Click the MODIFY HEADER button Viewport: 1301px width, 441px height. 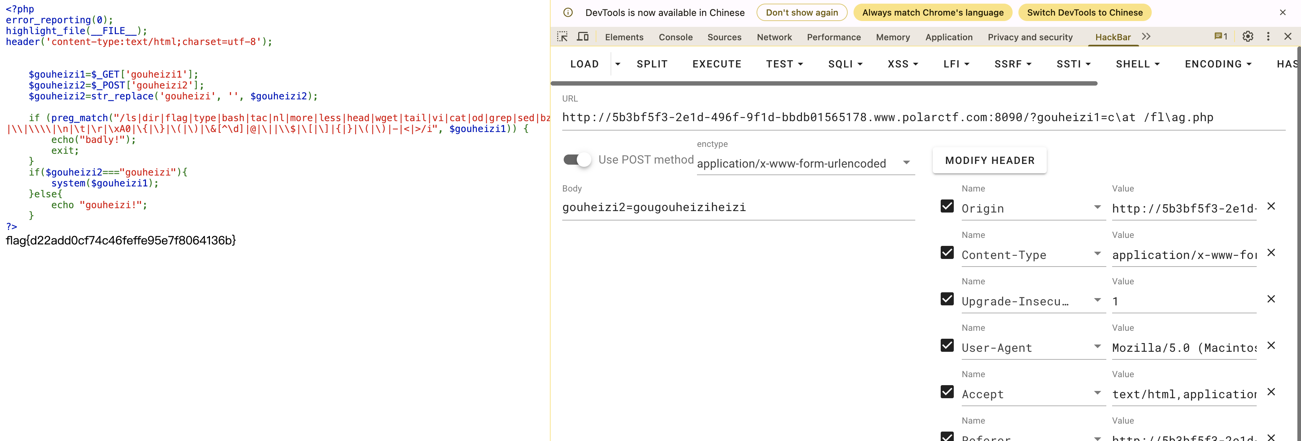(x=989, y=160)
